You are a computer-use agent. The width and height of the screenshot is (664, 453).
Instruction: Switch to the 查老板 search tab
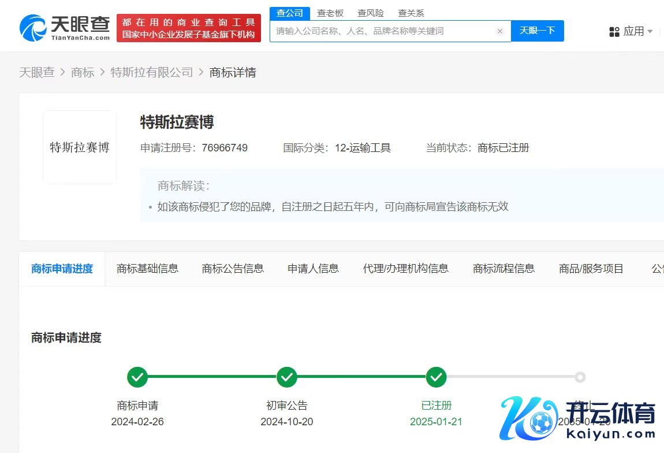[330, 13]
